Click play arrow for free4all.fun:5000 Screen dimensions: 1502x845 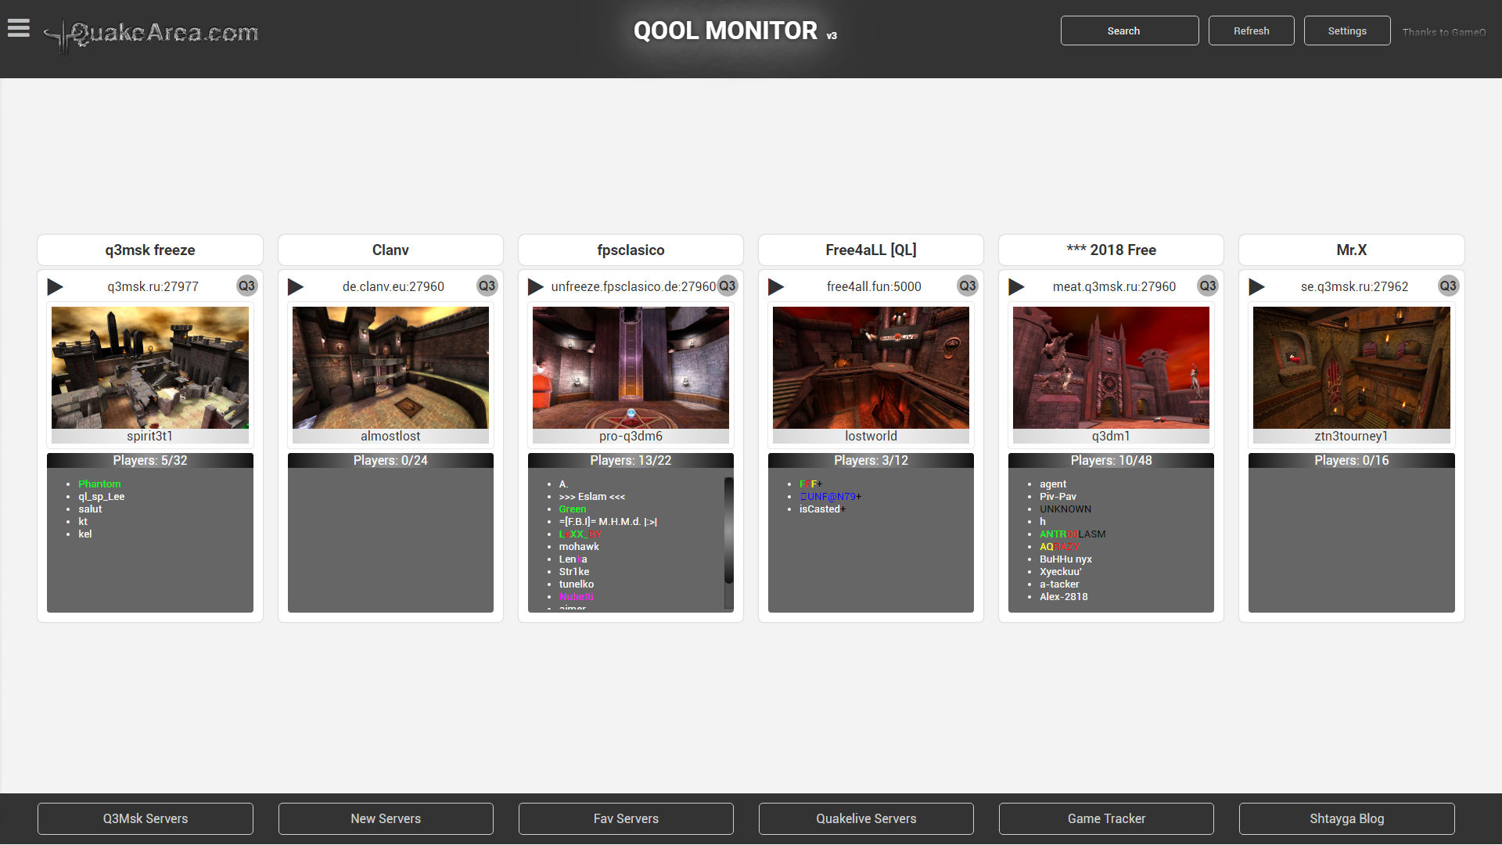(776, 286)
